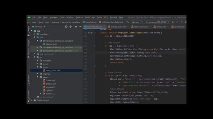Expand the themes (2) node
213x119 pixels.
click(x=40, y=94)
